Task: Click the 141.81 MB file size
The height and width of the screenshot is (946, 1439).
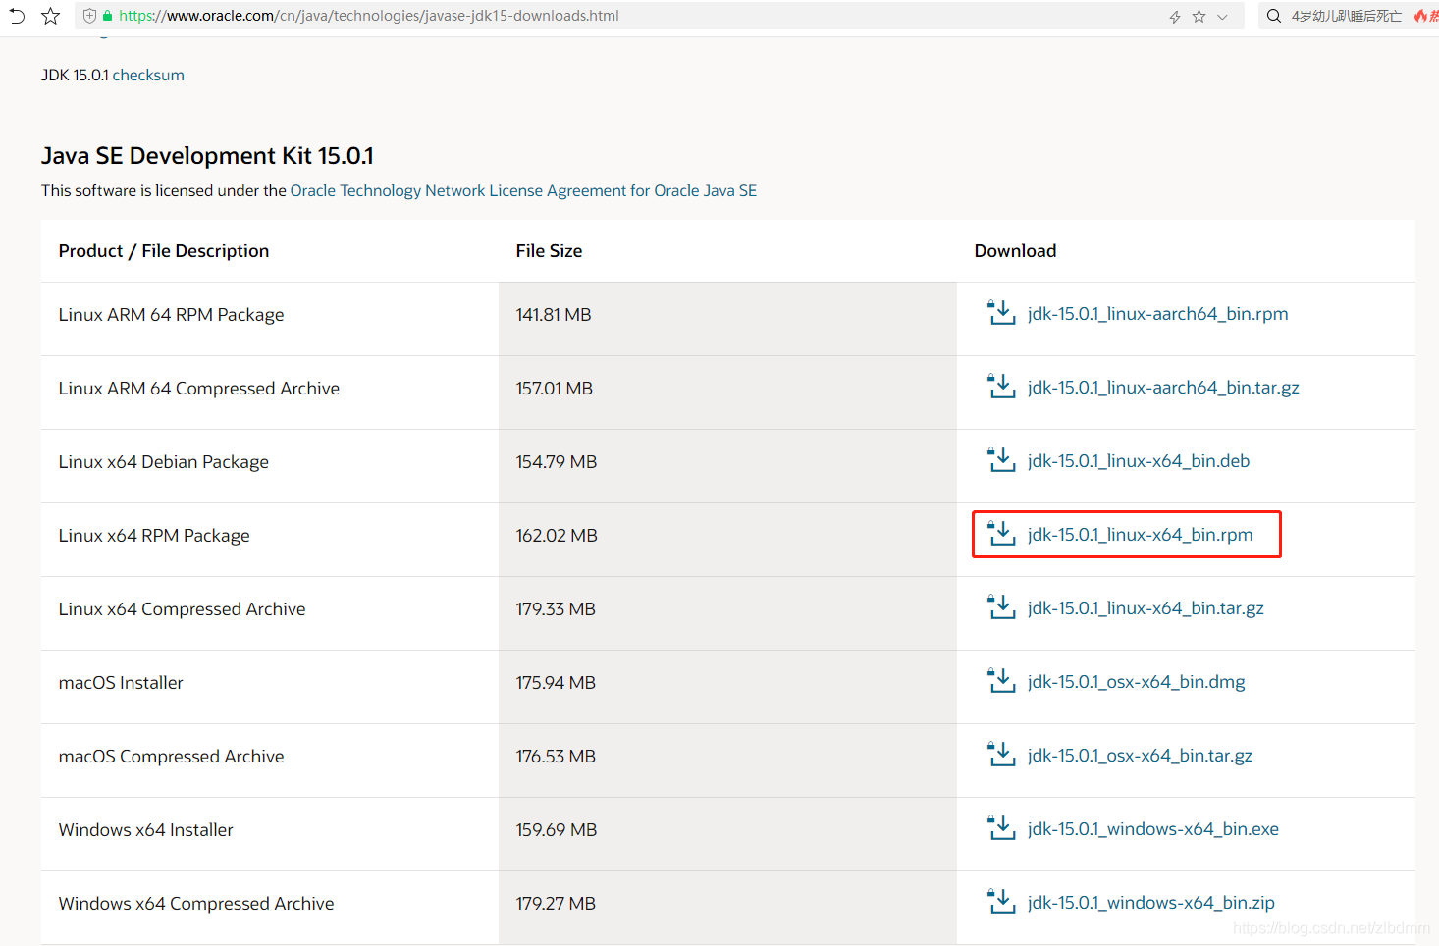Action: click(554, 315)
